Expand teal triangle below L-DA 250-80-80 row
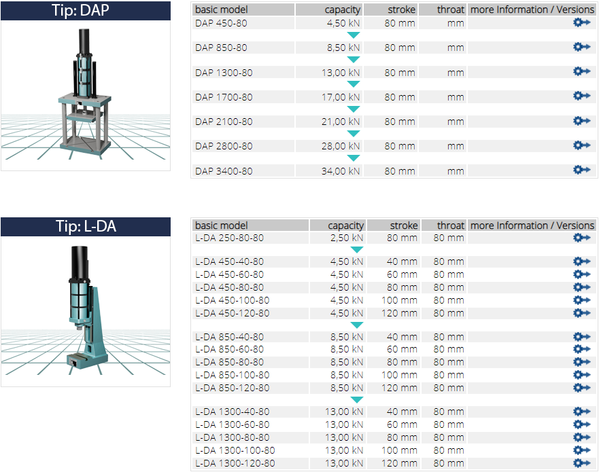The width and height of the screenshot is (599, 472). [x=357, y=250]
